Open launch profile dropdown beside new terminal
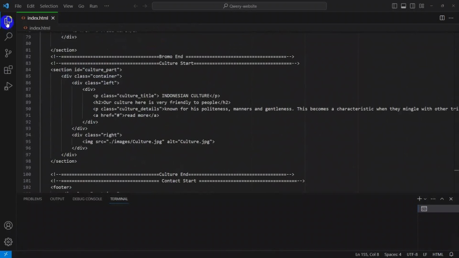The width and height of the screenshot is (459, 258). (425, 199)
